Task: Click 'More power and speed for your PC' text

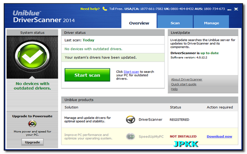Action: click(x=32, y=133)
